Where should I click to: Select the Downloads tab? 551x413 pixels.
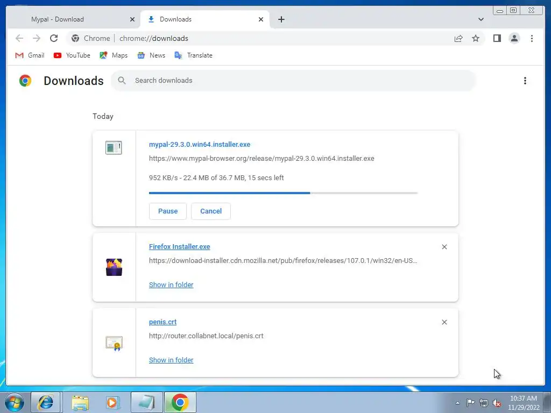point(204,19)
